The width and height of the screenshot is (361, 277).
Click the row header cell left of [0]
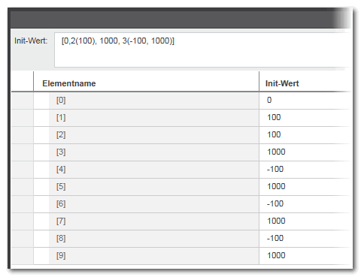[23, 101]
